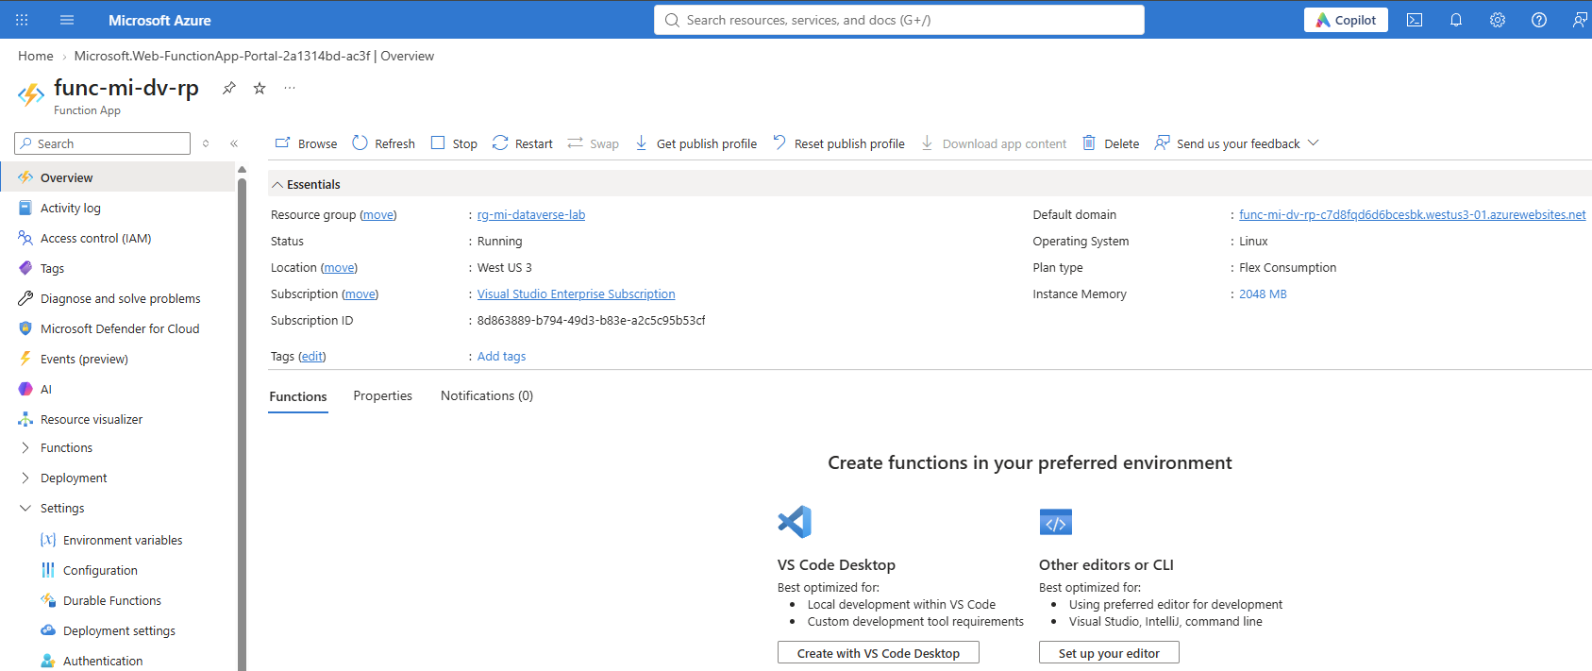The height and width of the screenshot is (671, 1592).
Task: Click the top search resources box
Action: [x=899, y=20]
